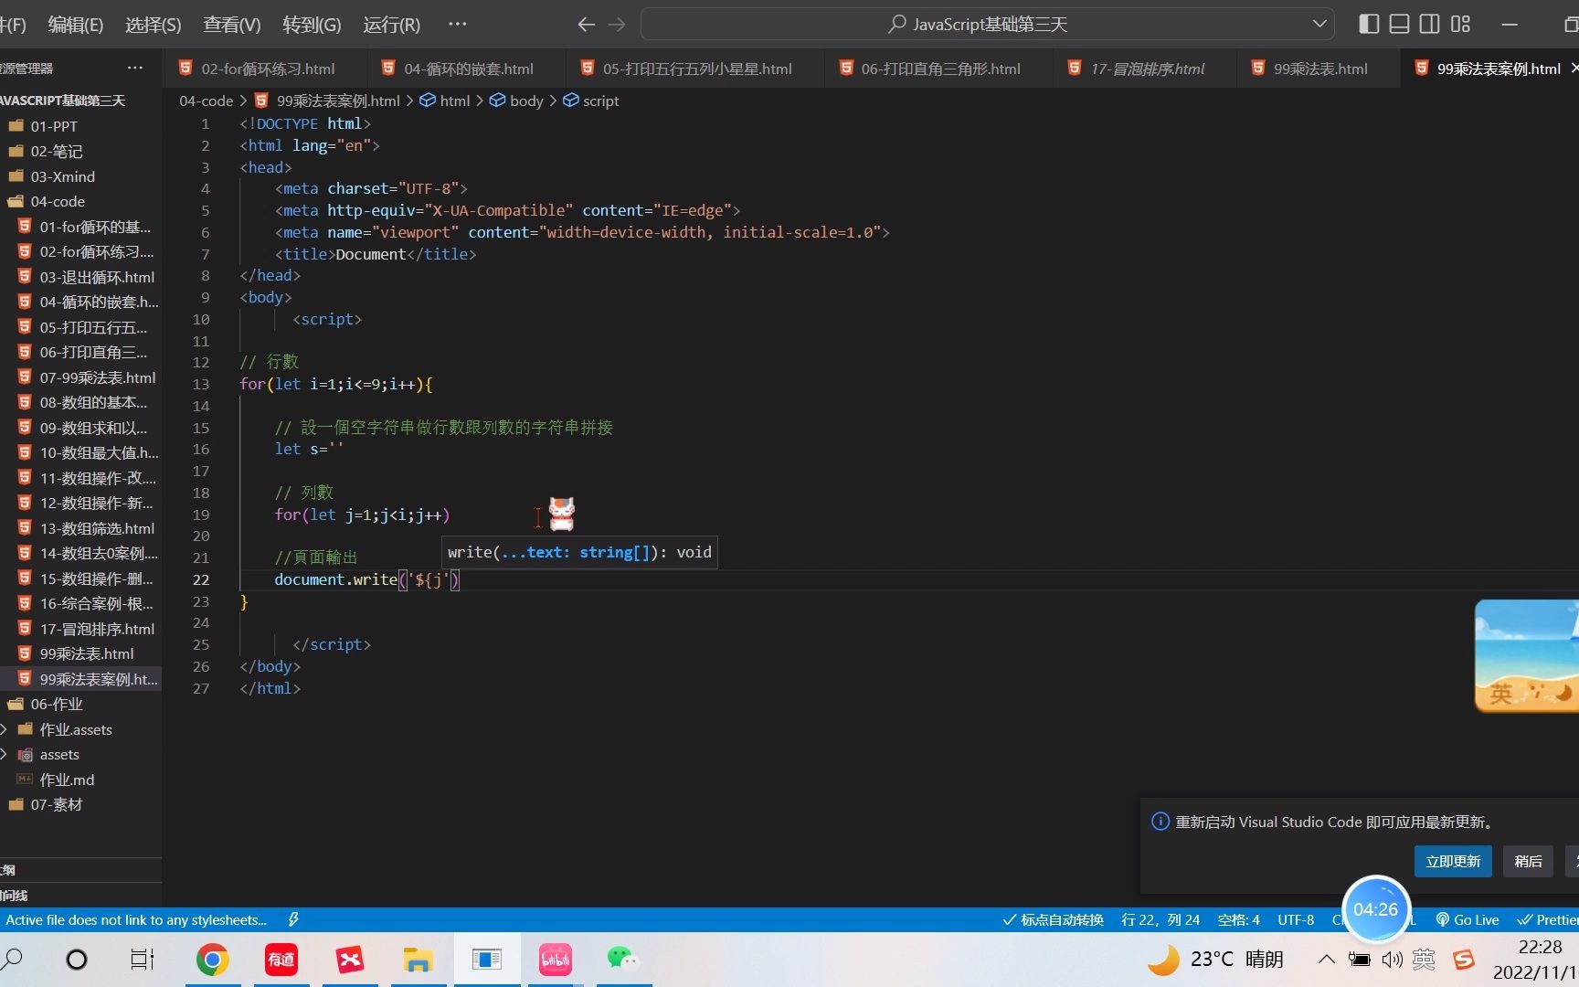Launch Google Chrome from the taskbar
The image size is (1579, 987).
pyautogui.click(x=212, y=960)
